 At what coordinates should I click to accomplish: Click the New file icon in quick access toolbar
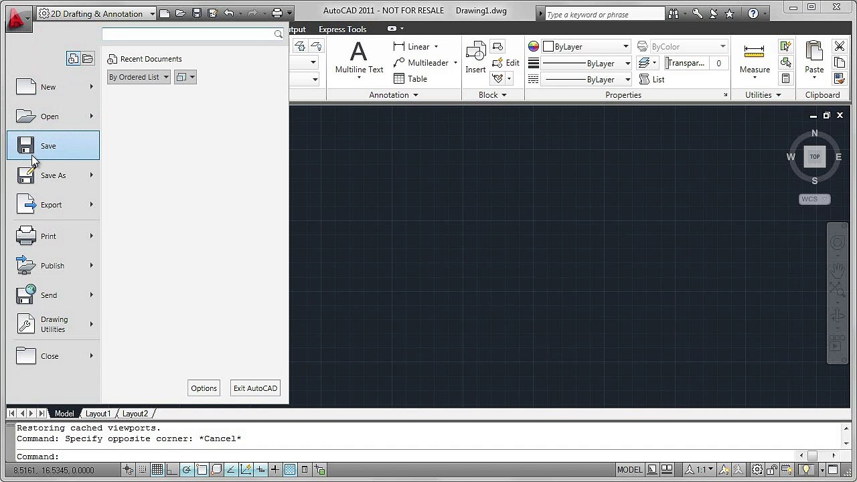[x=165, y=13]
